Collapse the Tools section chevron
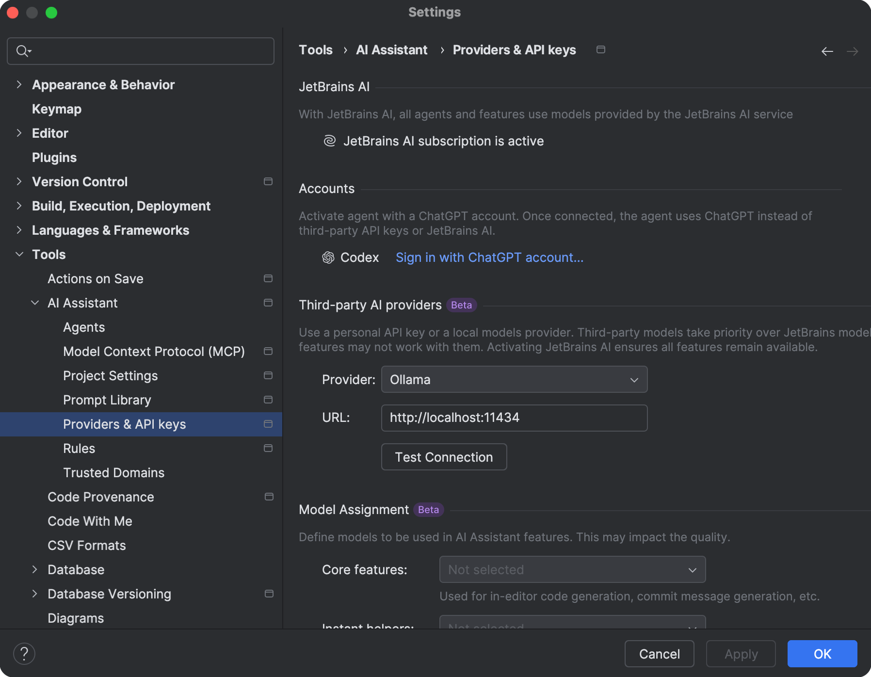This screenshot has height=677, width=871. 19,254
